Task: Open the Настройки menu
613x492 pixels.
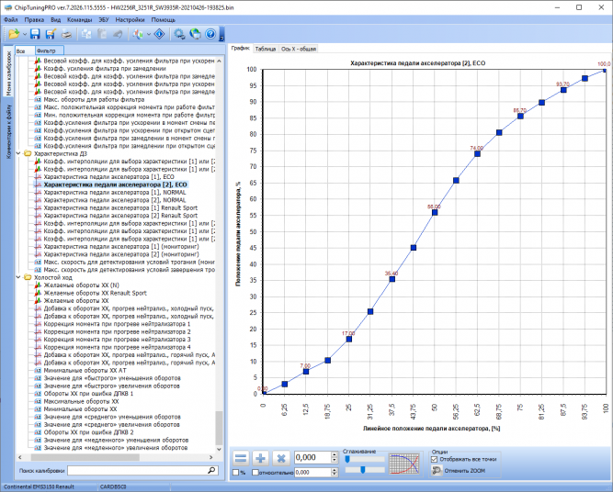Action: coord(130,19)
